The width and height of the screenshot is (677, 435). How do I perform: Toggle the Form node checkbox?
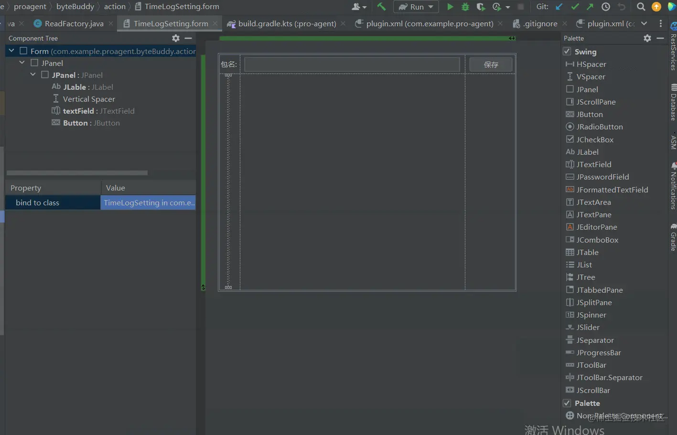point(23,51)
